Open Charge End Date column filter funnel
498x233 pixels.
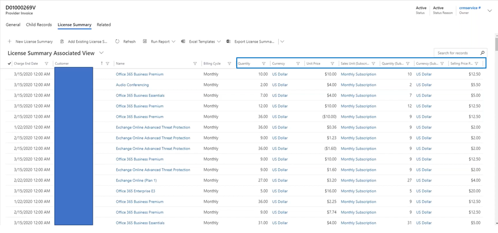[47, 64]
